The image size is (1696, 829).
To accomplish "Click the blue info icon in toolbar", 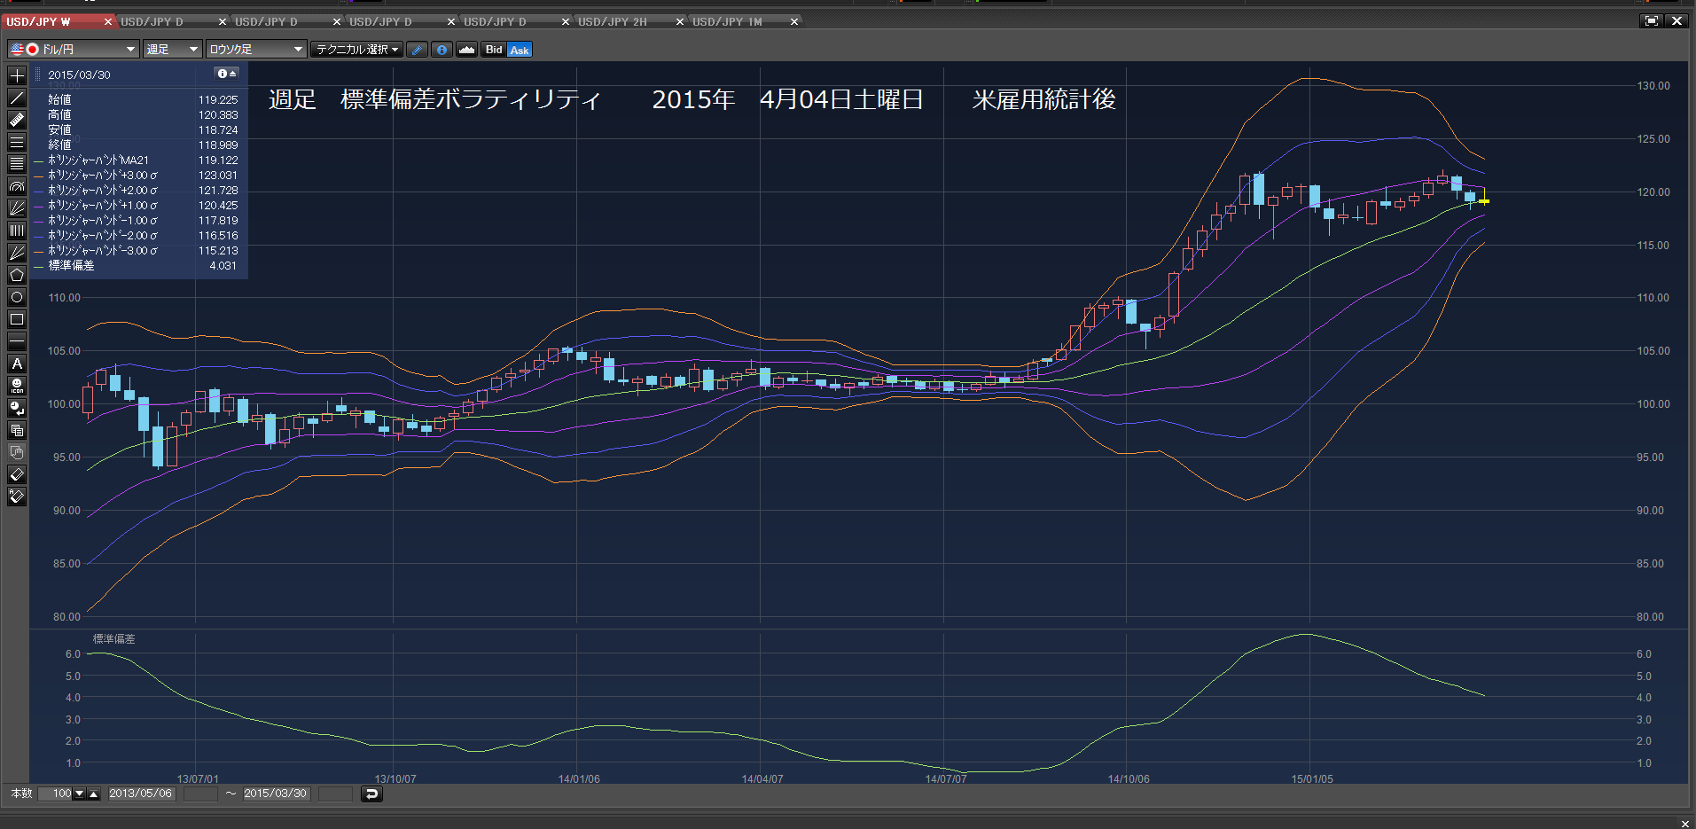I will tap(442, 50).
